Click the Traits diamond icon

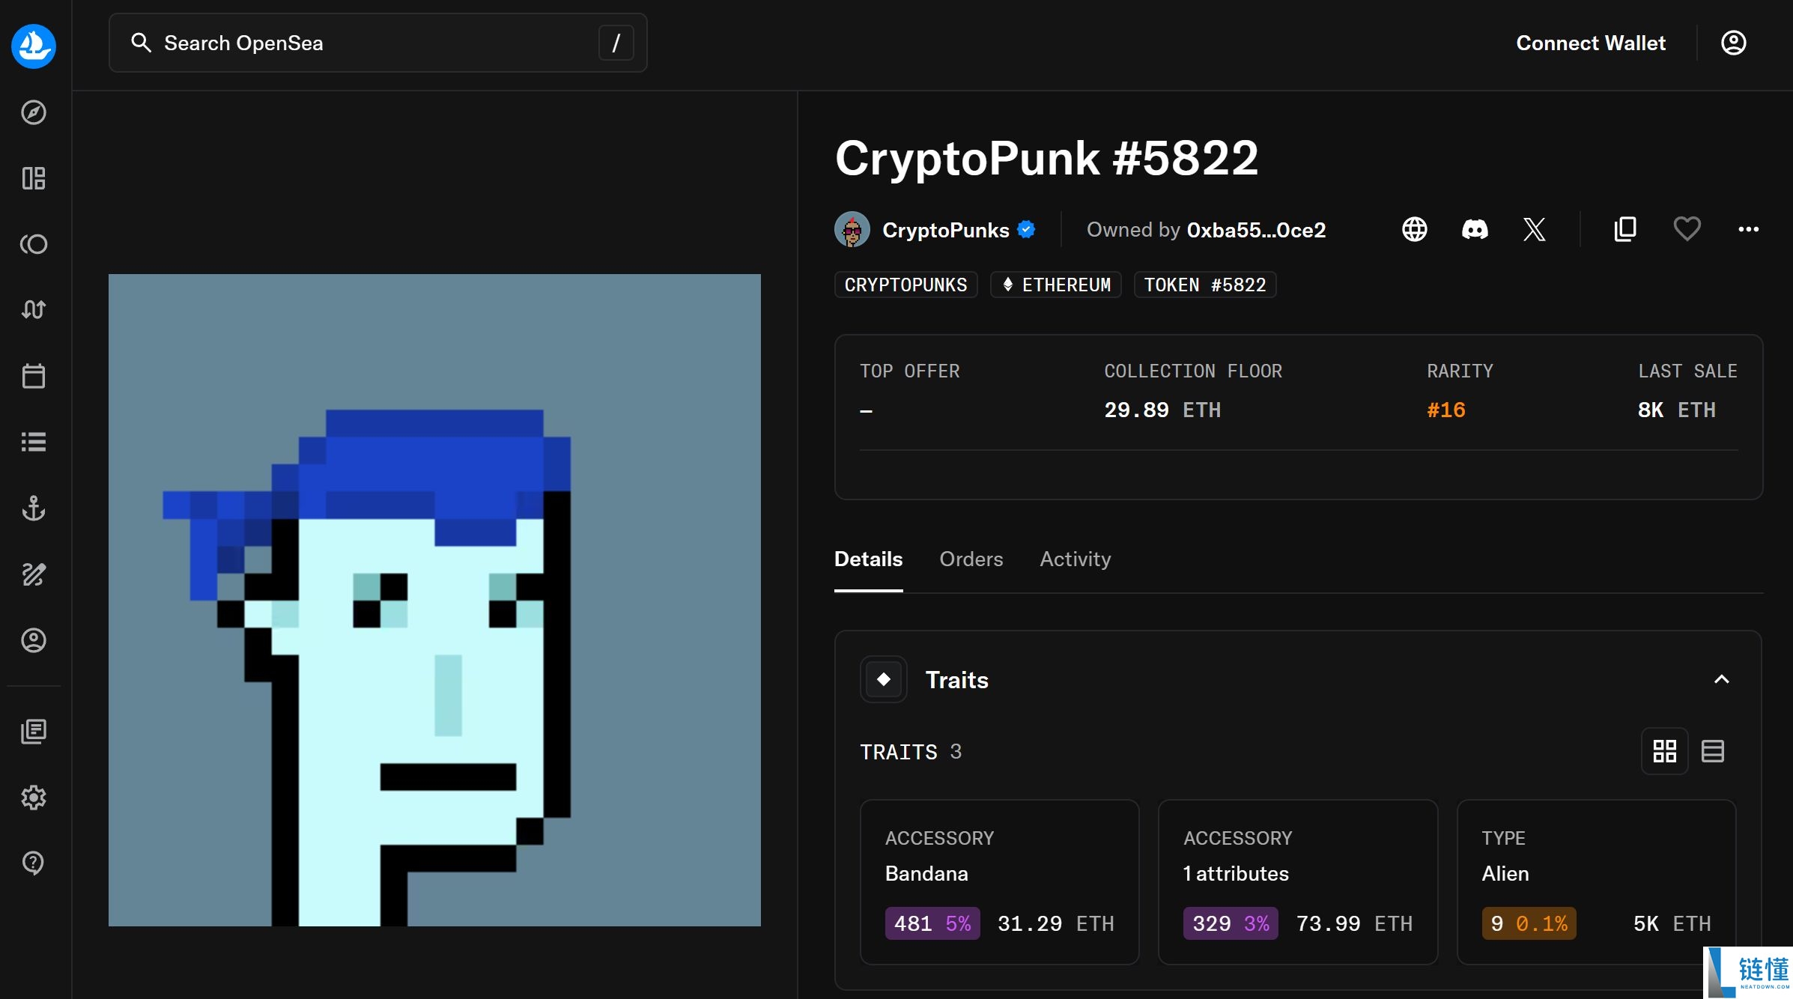pyautogui.click(x=884, y=679)
